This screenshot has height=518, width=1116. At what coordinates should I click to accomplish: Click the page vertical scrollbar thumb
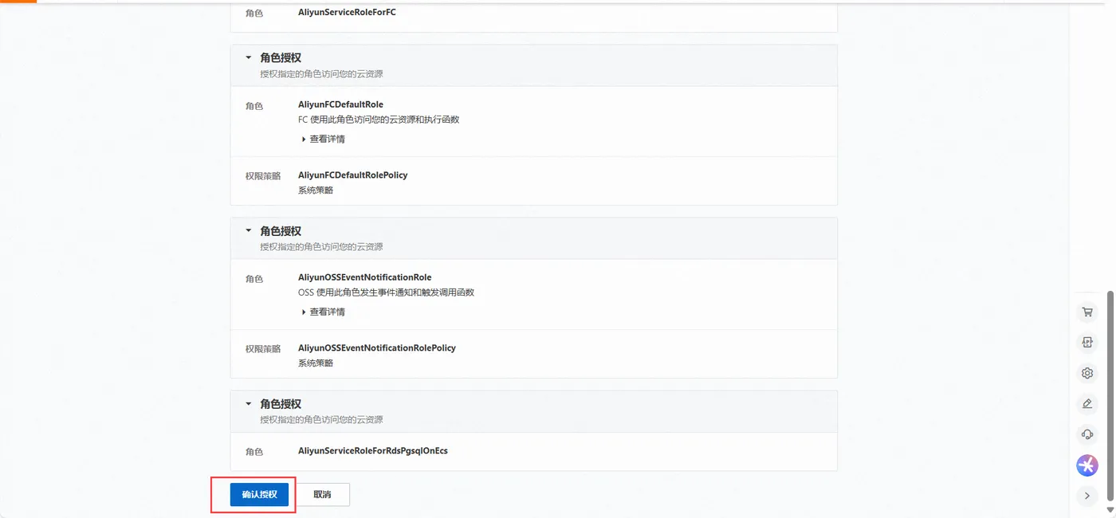coord(1110,396)
